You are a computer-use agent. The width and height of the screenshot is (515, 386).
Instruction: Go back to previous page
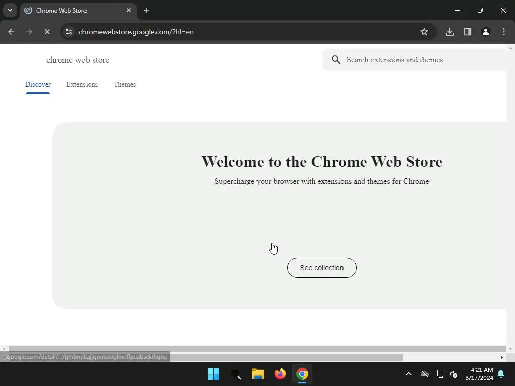[x=11, y=32]
